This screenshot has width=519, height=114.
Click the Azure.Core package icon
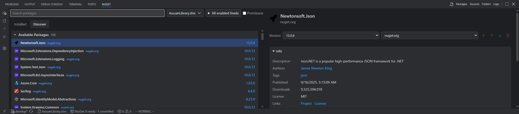16,83
